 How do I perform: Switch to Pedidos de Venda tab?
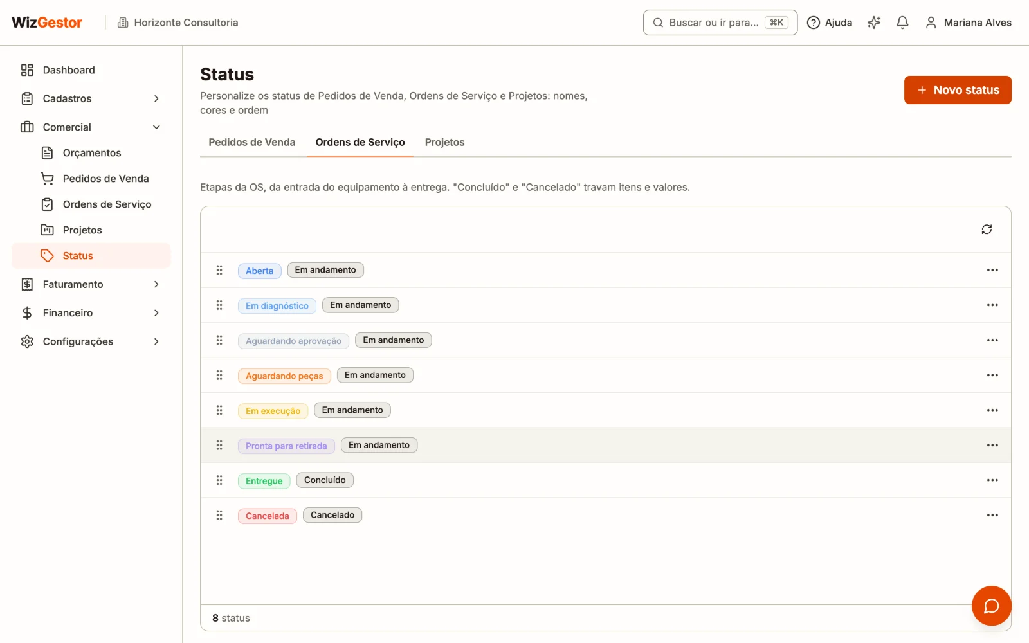(x=252, y=142)
